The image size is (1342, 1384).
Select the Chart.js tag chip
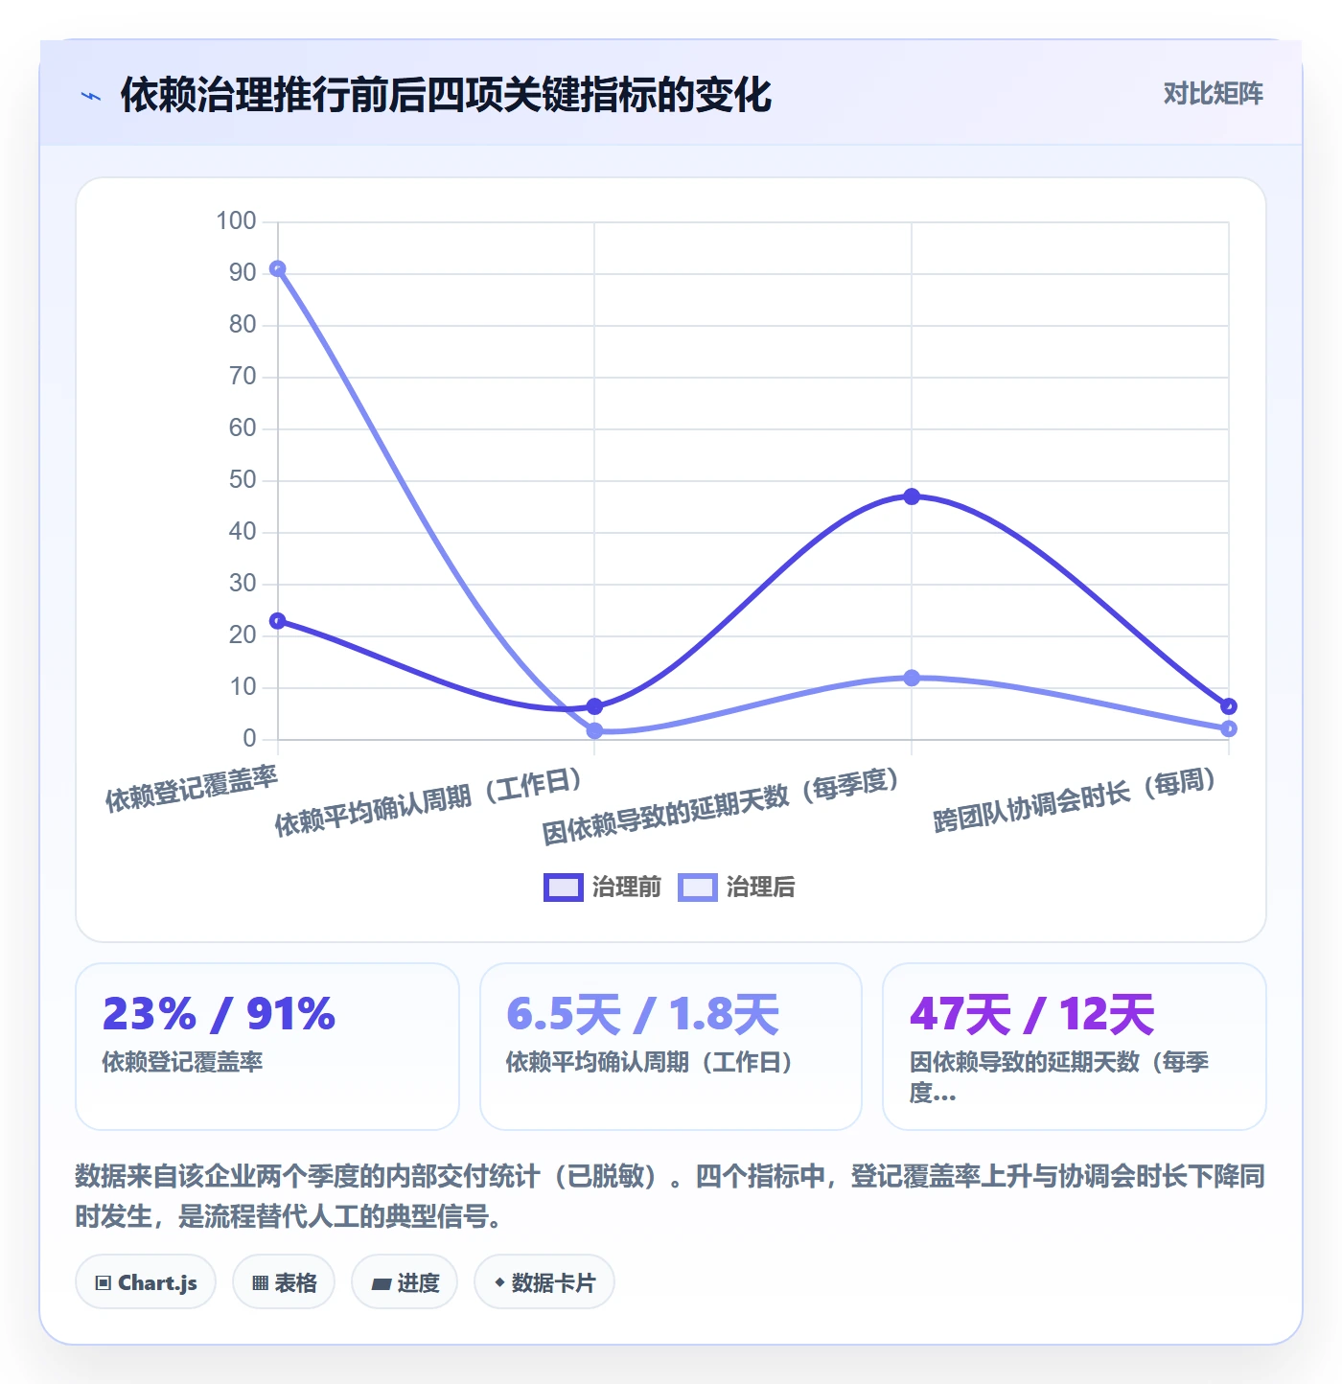pyautogui.click(x=146, y=1282)
